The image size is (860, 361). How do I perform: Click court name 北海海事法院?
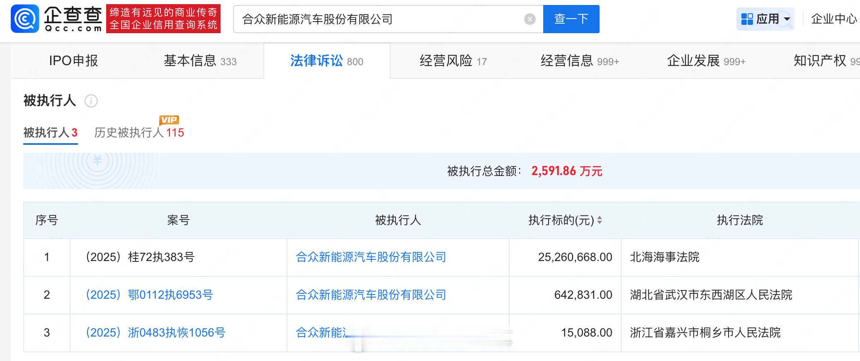point(665,257)
